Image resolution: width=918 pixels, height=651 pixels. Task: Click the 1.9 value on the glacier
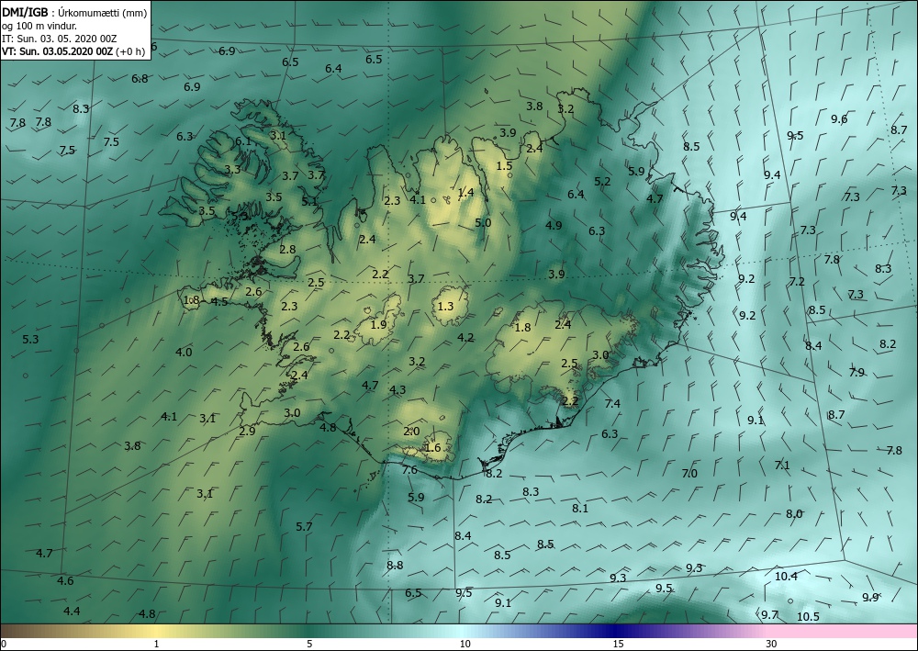pyautogui.click(x=379, y=325)
